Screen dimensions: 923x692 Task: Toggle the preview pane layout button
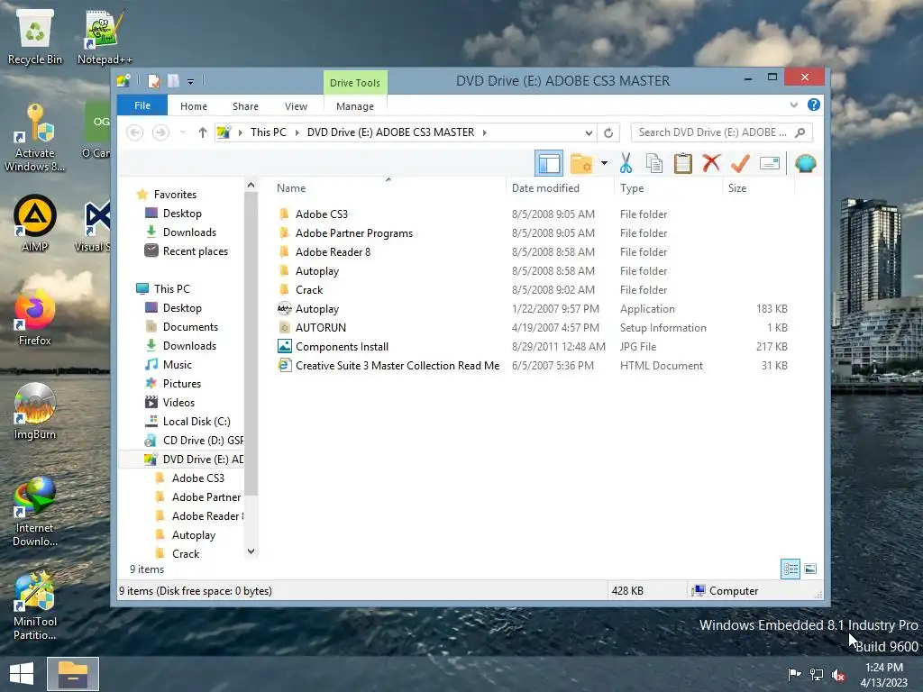coord(549,164)
